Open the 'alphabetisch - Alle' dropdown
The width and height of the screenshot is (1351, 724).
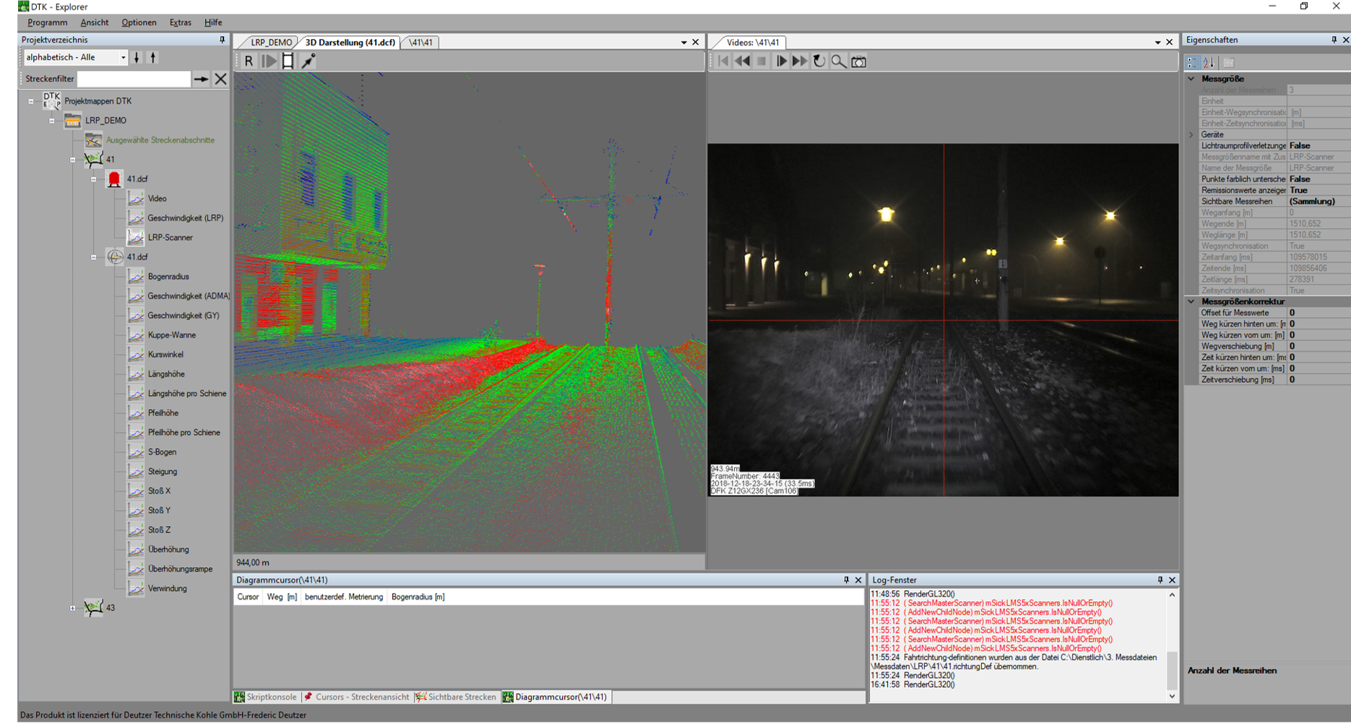point(123,58)
